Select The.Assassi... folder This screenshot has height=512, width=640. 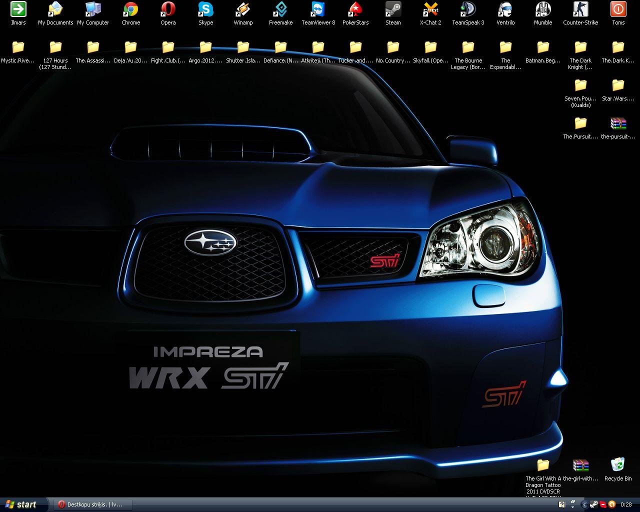pyautogui.click(x=93, y=52)
